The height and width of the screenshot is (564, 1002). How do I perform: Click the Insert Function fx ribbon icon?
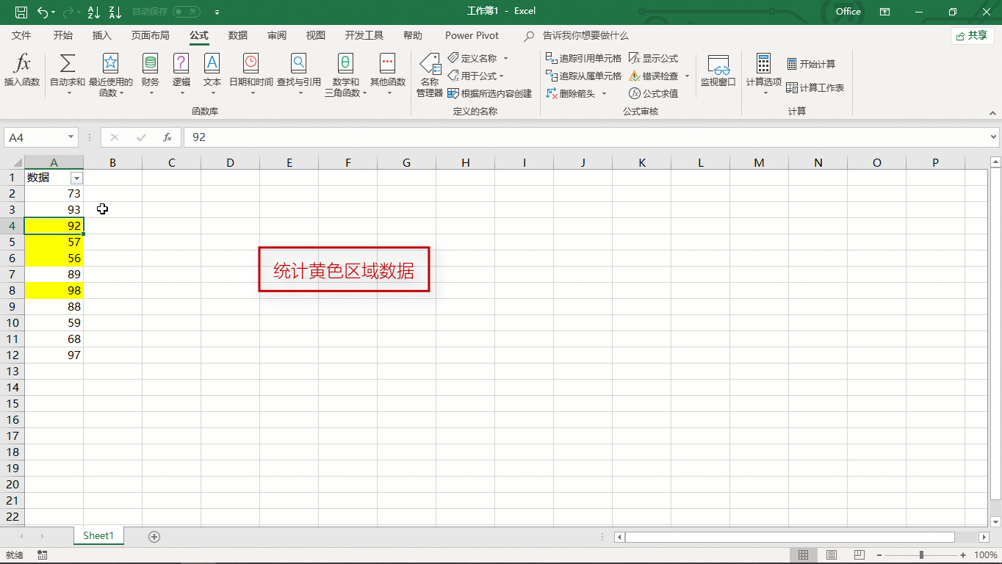[x=22, y=70]
